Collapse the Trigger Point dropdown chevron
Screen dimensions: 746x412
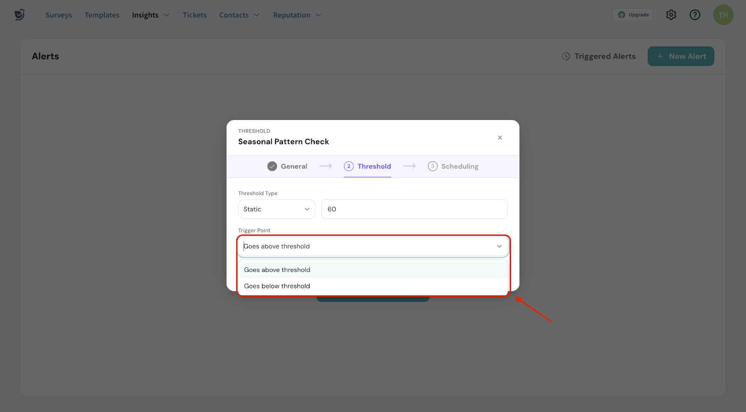499,246
